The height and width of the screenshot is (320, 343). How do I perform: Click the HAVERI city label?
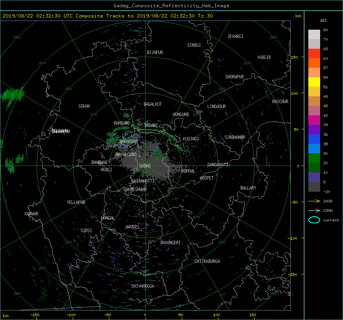click(132, 227)
